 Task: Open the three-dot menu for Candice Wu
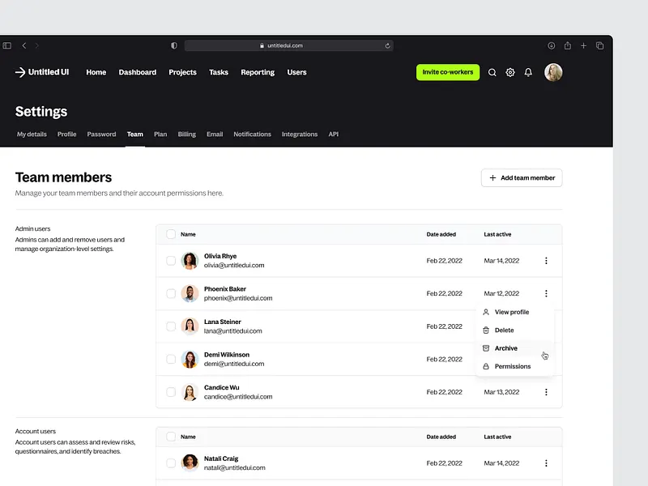546,391
